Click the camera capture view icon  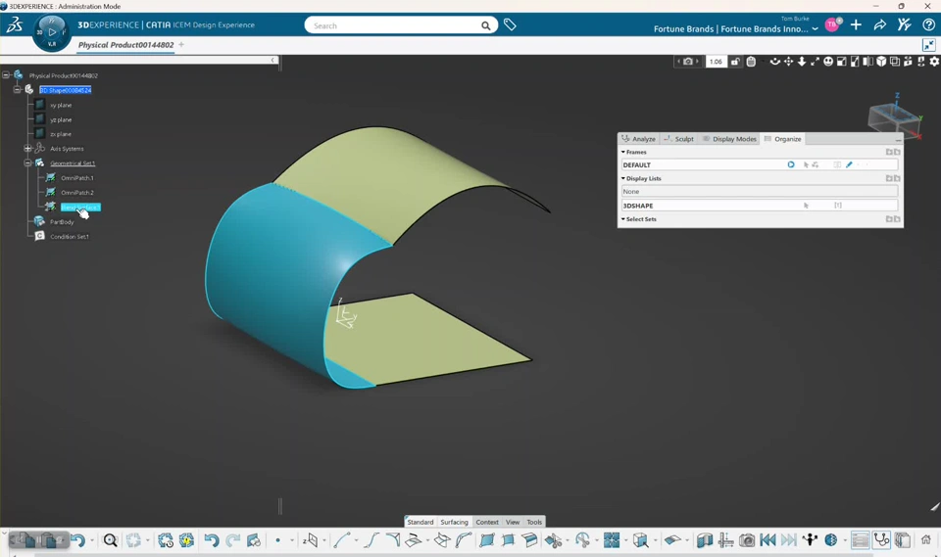[x=688, y=62]
